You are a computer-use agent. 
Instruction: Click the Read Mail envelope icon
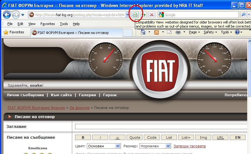coord(169,32)
